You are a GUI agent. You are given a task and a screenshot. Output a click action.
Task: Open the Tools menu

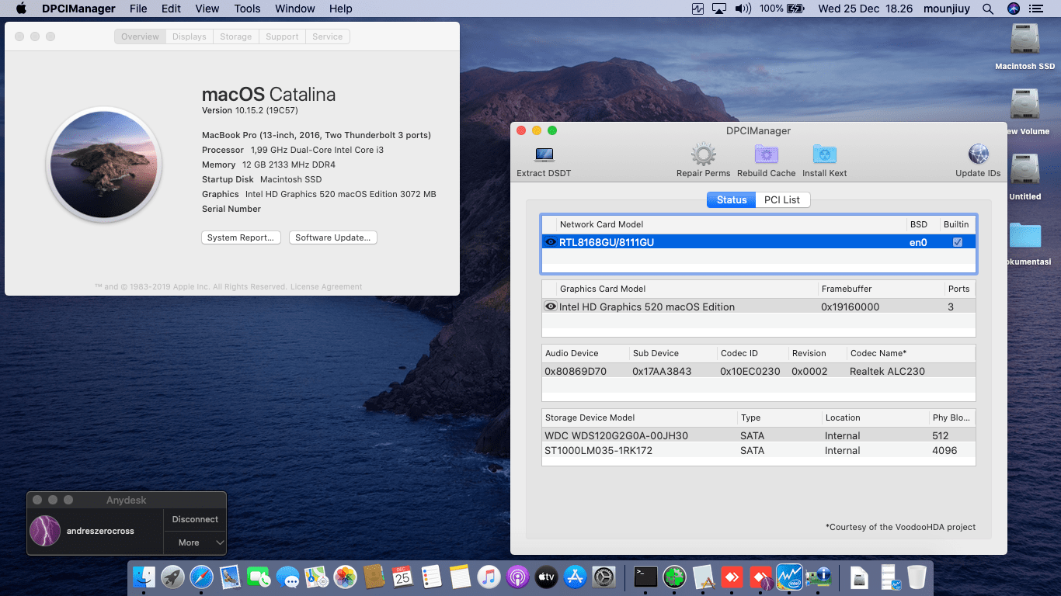247,9
